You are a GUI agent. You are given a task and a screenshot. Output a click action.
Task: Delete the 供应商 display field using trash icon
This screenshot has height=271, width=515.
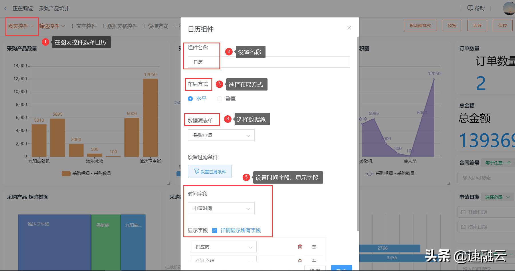[300, 246]
